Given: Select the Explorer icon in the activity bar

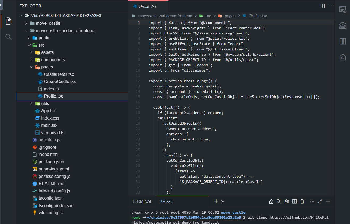Looking at the screenshot, I should click(x=8, y=21).
